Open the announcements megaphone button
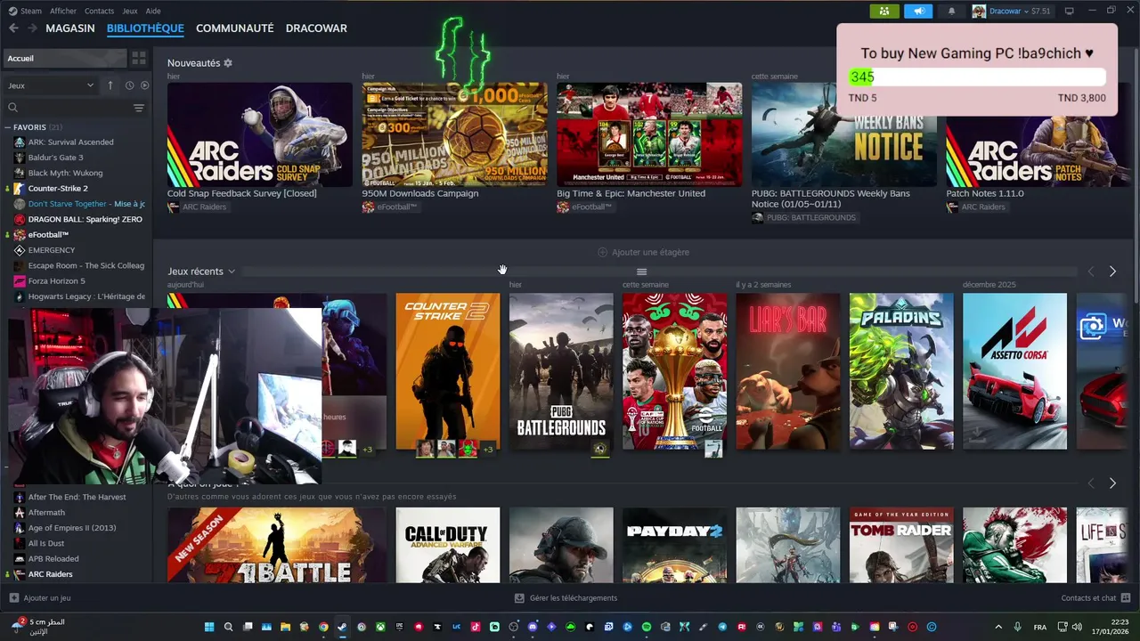 (917, 12)
